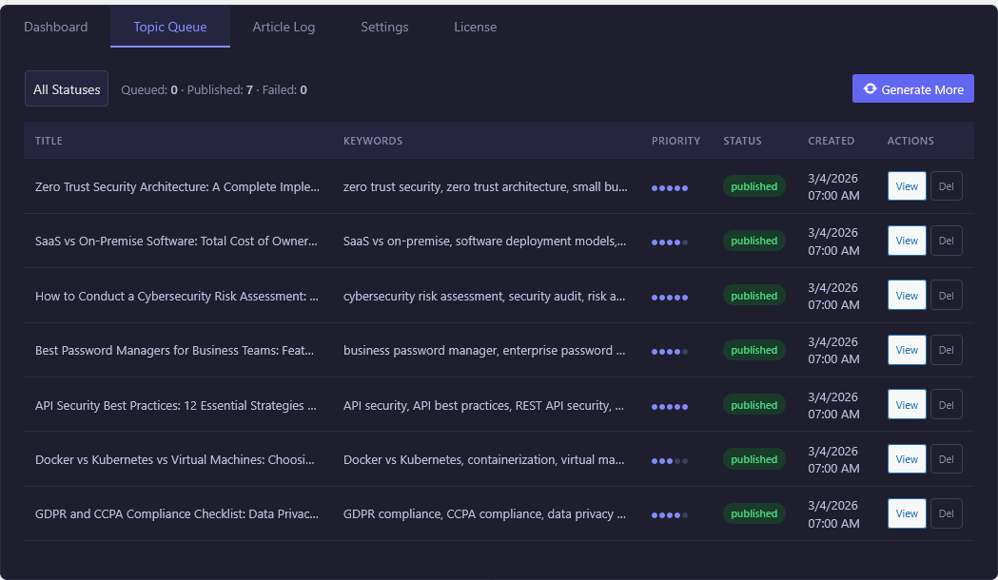Sort by the CREATED column header

point(831,140)
